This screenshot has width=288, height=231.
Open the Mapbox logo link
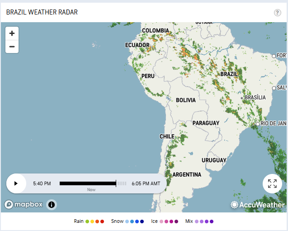click(x=24, y=204)
